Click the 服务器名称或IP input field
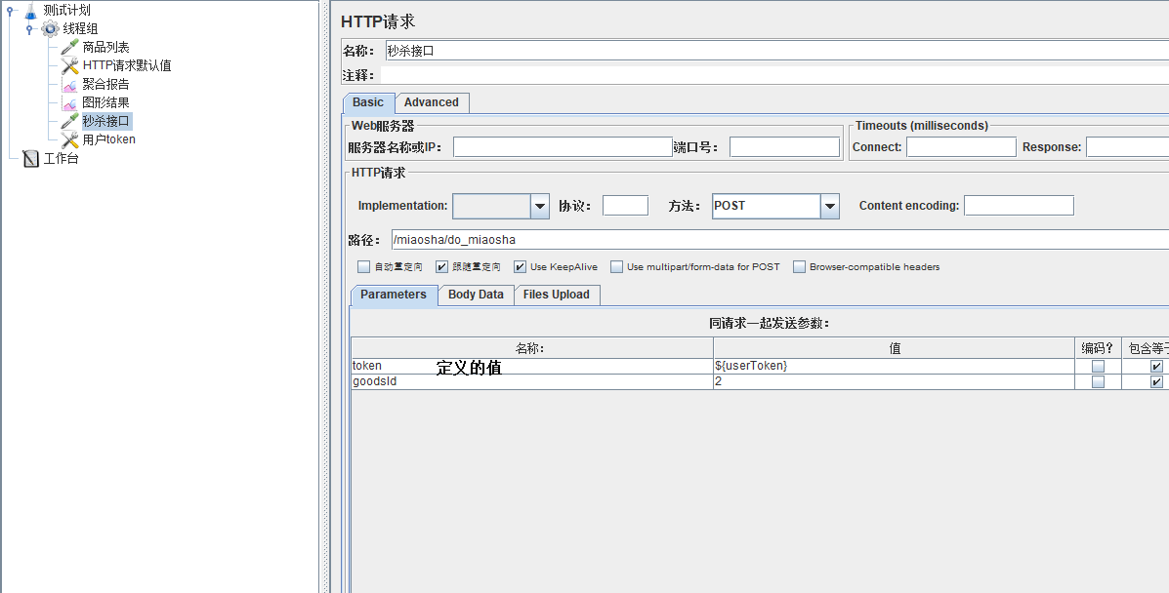The width and height of the screenshot is (1169, 593). point(562,147)
